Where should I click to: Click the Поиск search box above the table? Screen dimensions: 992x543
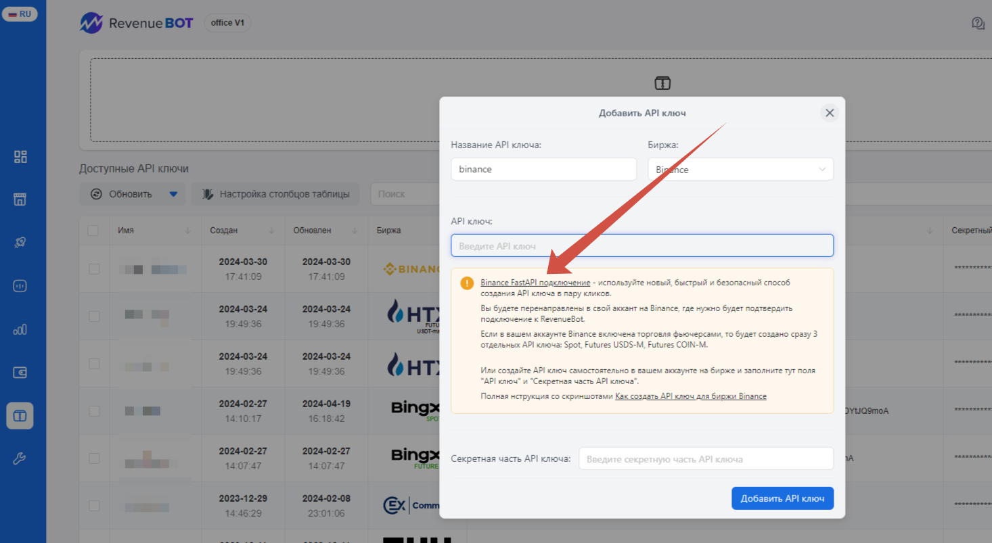point(405,194)
